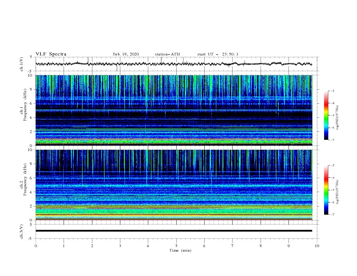The height and width of the screenshot is (276, 357).
Task: Click time axis tick label '3'
Action: 120,246
